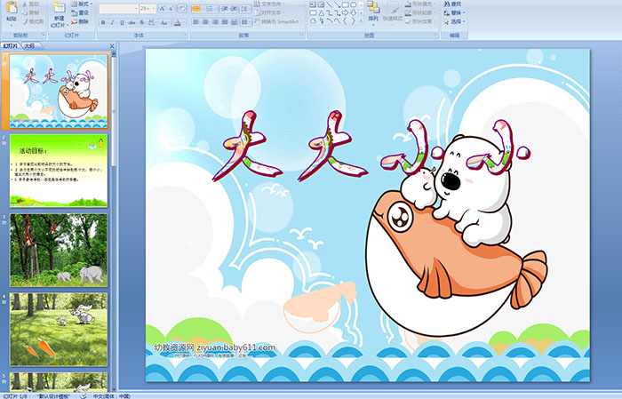This screenshot has width=622, height=399.
Task: Select the Rectangle shape in gallery
Action: click(346, 4)
